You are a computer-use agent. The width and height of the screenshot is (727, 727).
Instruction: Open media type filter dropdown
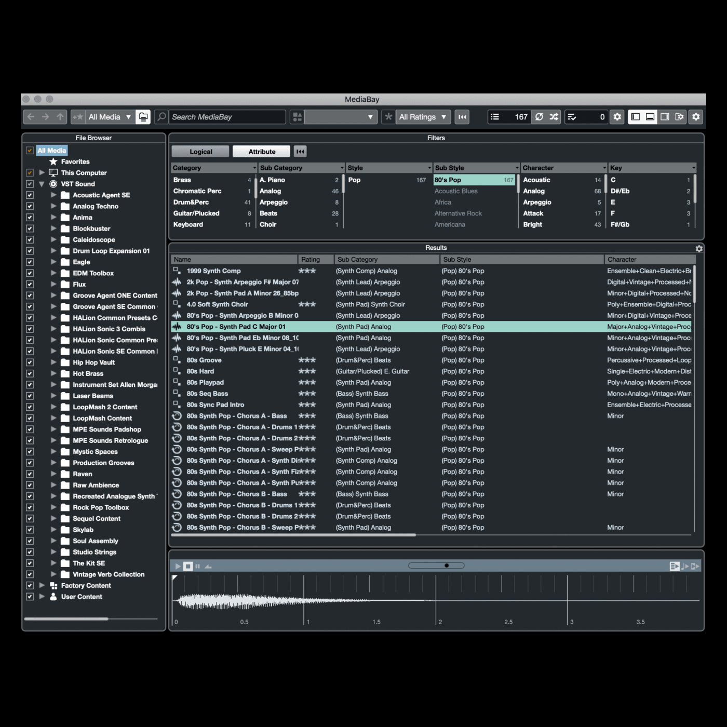pyautogui.click(x=340, y=117)
